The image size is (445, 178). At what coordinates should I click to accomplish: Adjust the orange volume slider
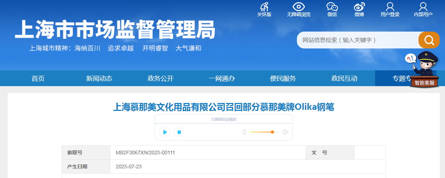pyautogui.click(x=272, y=132)
